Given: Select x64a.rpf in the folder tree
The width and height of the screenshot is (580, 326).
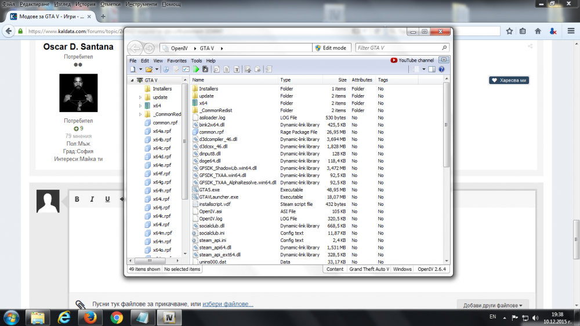Looking at the screenshot, I should pyautogui.click(x=162, y=131).
